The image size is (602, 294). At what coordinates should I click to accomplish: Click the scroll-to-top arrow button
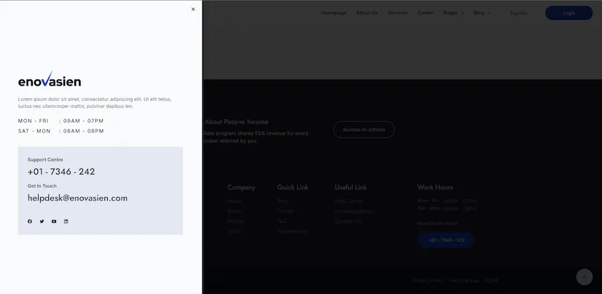click(585, 277)
